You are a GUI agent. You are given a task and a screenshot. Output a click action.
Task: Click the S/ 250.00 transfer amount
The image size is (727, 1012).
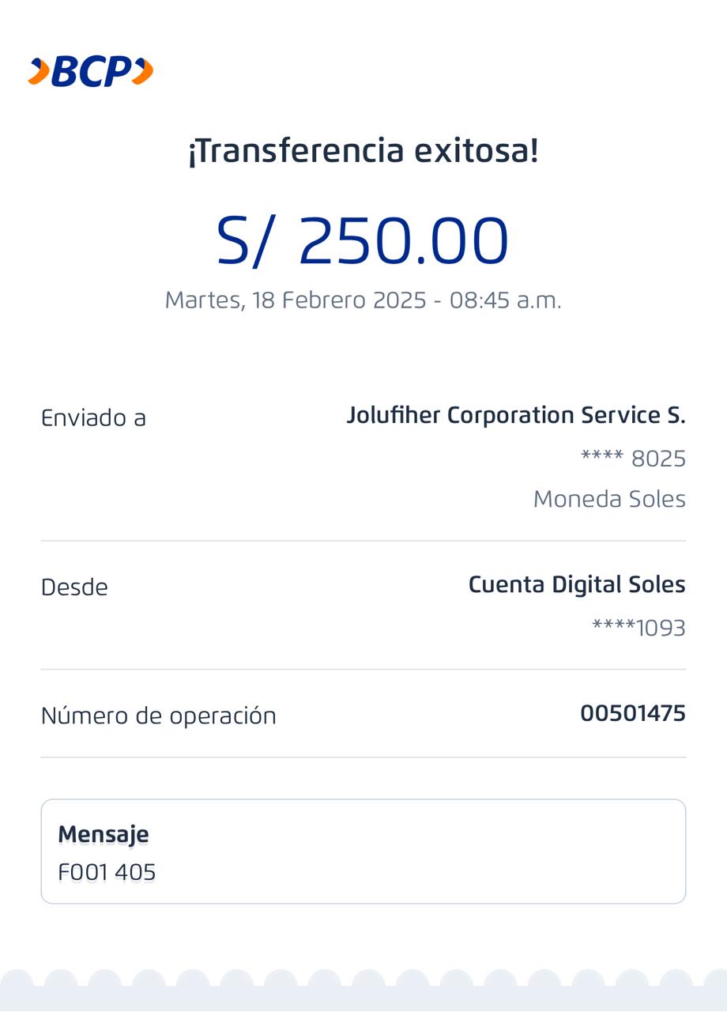[363, 240]
